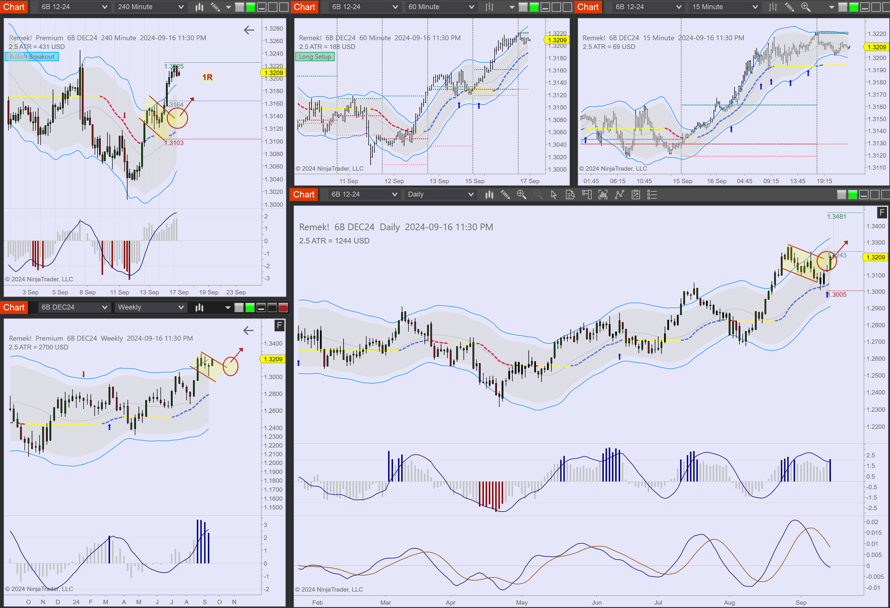Click the Chart tab on the Weekly panel

point(14,307)
